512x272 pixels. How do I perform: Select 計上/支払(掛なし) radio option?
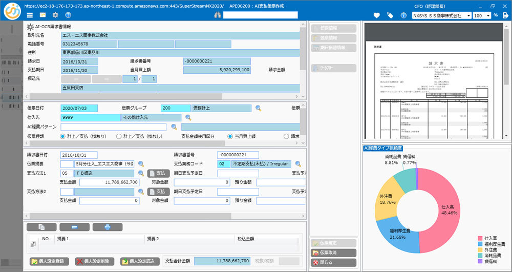coord(119,136)
